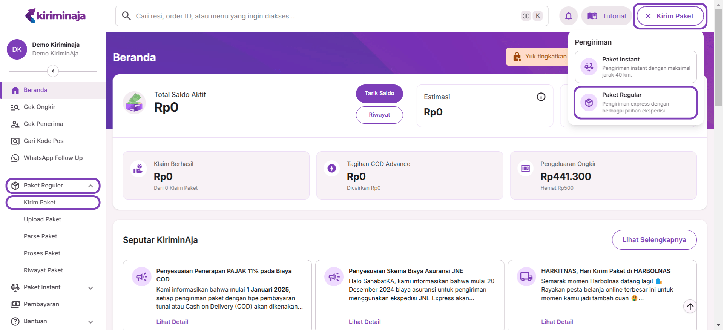Screen dimensions: 724x330
Task: Click the Lihat Selengkapnya button
Action: [x=654, y=240]
